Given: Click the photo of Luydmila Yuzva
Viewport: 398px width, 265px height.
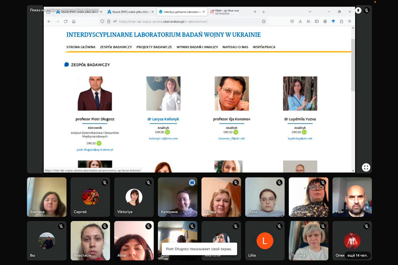Looking at the screenshot, I should [300, 93].
